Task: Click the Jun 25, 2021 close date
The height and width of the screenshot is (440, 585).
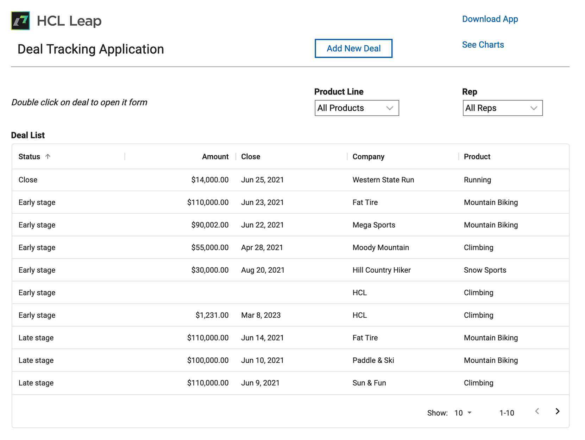Action: pos(262,180)
